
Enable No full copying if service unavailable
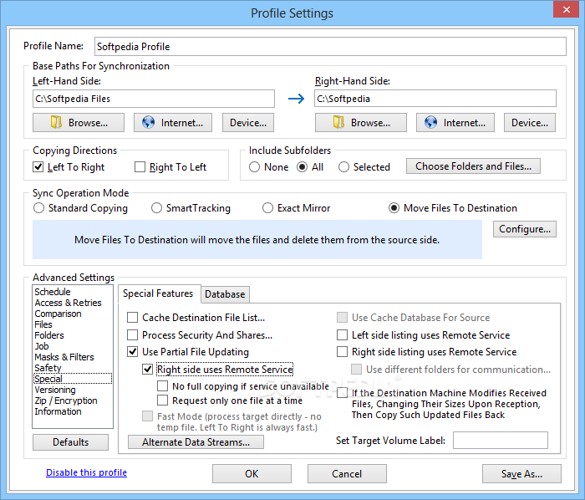pyautogui.click(x=162, y=385)
